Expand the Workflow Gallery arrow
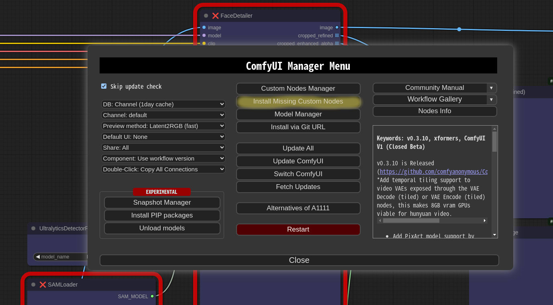The width and height of the screenshot is (553, 305). click(x=491, y=100)
